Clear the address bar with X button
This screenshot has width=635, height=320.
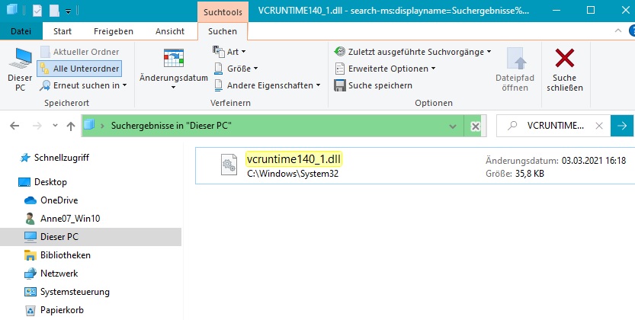(475, 126)
